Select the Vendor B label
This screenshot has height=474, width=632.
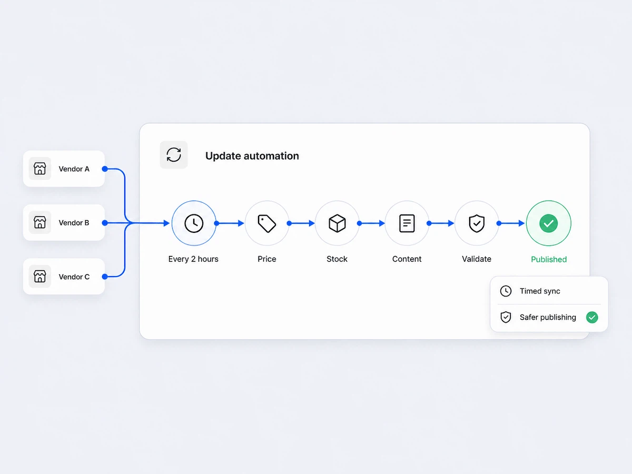click(x=74, y=223)
